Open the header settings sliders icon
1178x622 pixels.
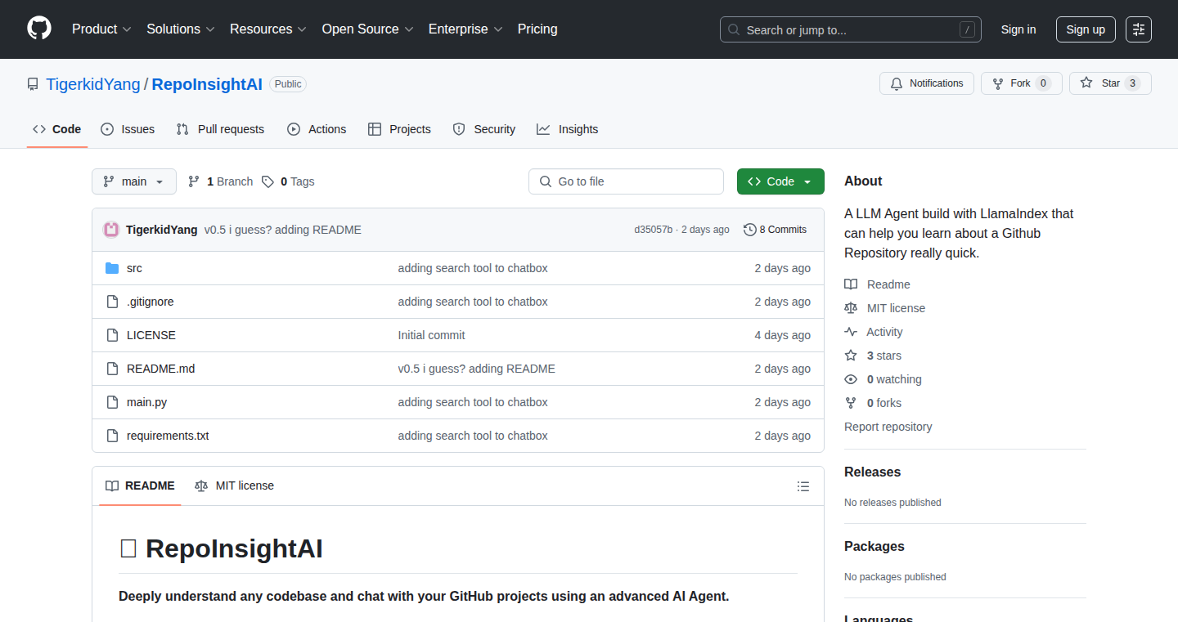click(1139, 29)
